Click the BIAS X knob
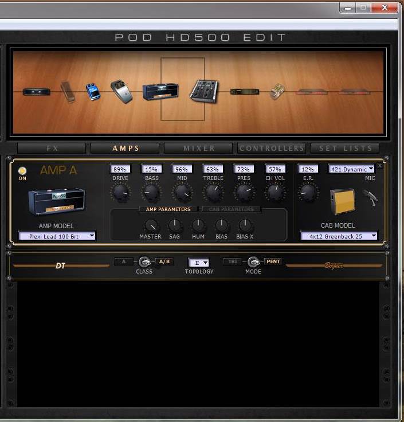 245,225
